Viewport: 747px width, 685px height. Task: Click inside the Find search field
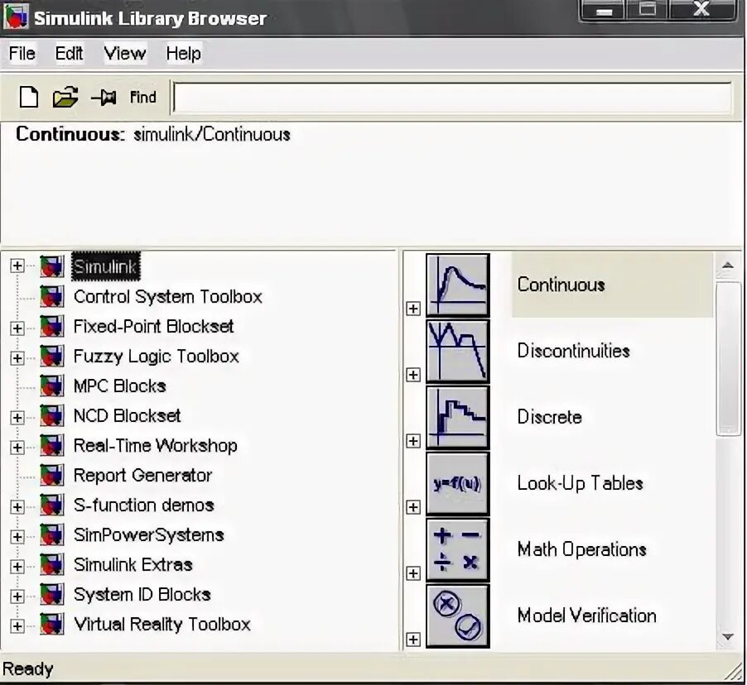click(x=452, y=98)
